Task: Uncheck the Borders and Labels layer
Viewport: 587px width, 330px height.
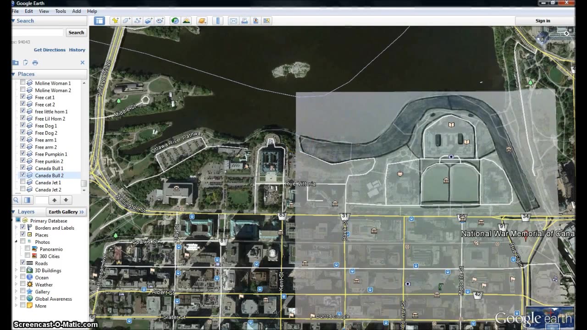Action: click(x=22, y=227)
